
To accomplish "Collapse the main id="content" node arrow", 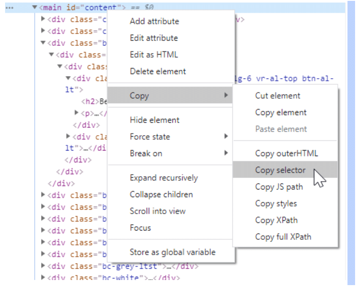I will click(34, 7).
